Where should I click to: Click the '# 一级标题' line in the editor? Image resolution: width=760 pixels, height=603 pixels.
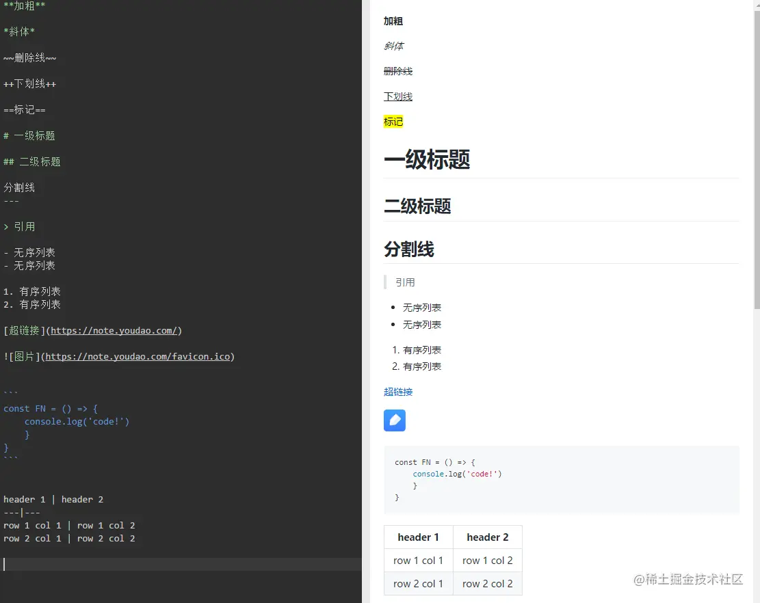coord(29,135)
